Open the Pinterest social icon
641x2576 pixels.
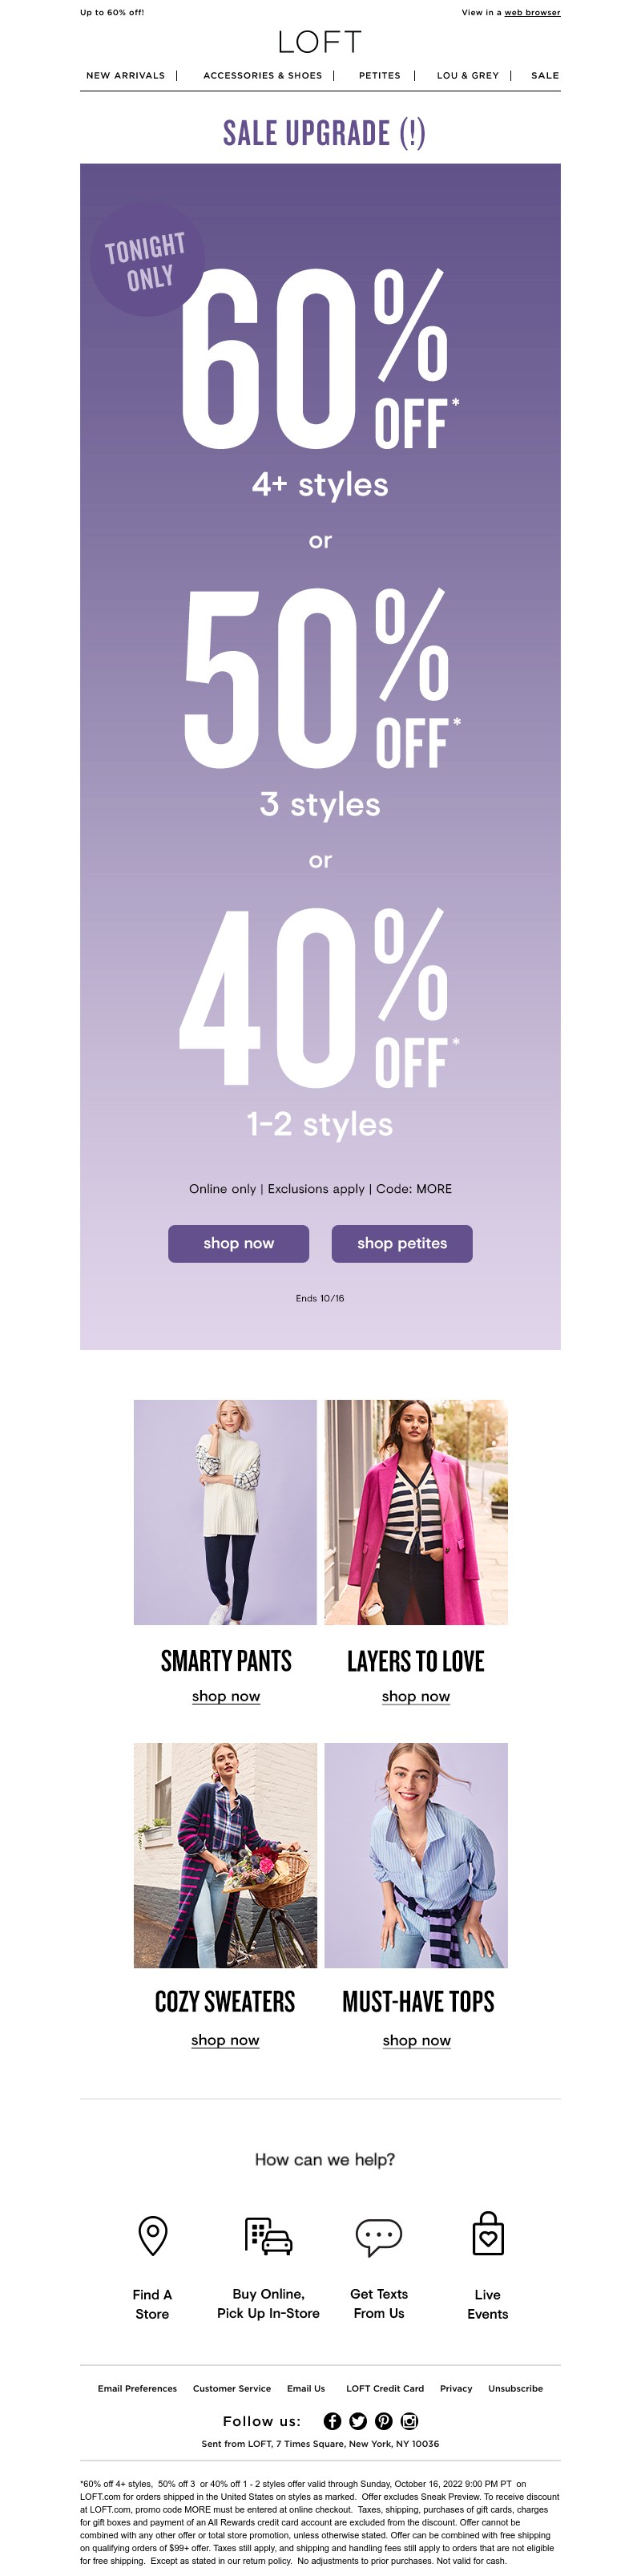click(x=384, y=2421)
